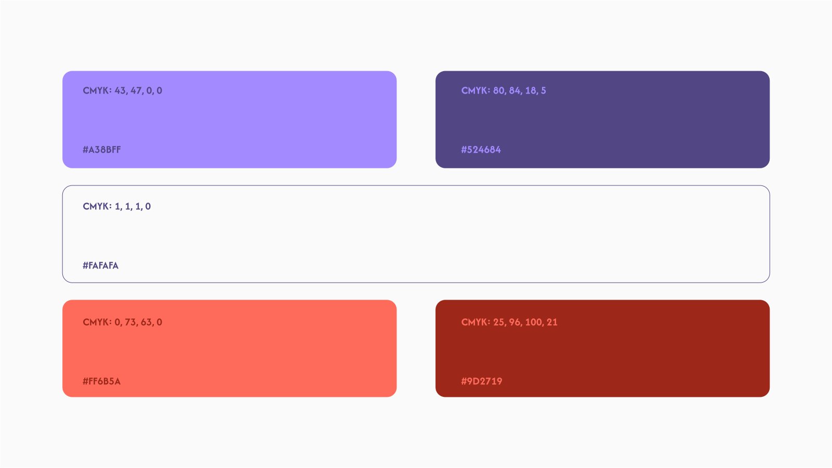
Task: Click the word 'CMYK:' in the off-white swatch
Action: (97, 206)
